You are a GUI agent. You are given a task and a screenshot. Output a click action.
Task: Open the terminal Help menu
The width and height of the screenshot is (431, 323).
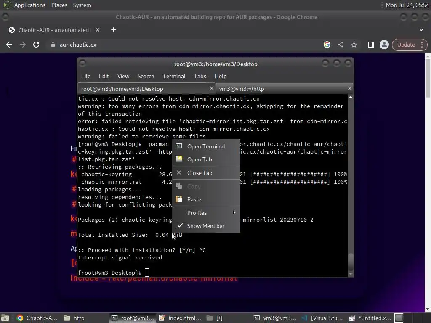coord(221,77)
